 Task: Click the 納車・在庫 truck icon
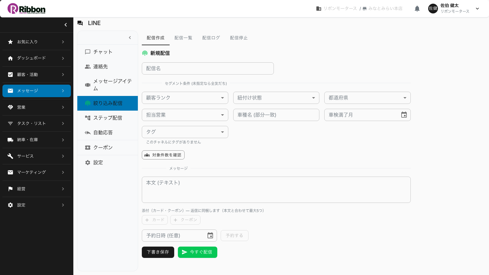[x=10, y=140]
